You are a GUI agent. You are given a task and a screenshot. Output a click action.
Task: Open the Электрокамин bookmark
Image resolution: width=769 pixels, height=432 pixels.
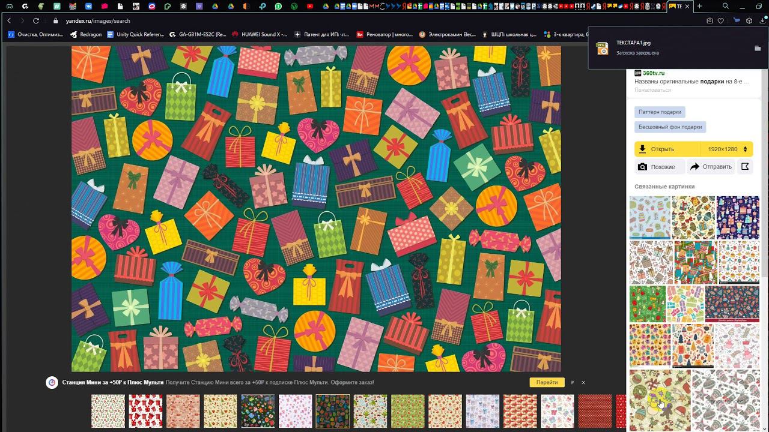[447, 35]
